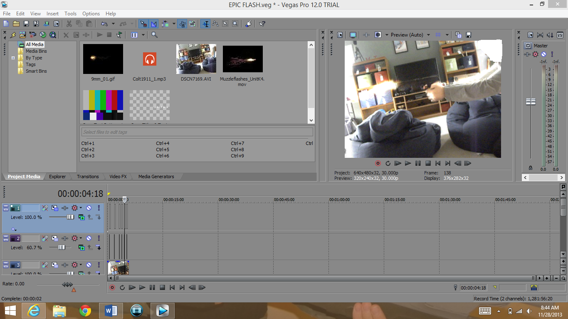This screenshot has width=568, height=319.
Task: Switch to the Explorer tab
Action: 57,177
